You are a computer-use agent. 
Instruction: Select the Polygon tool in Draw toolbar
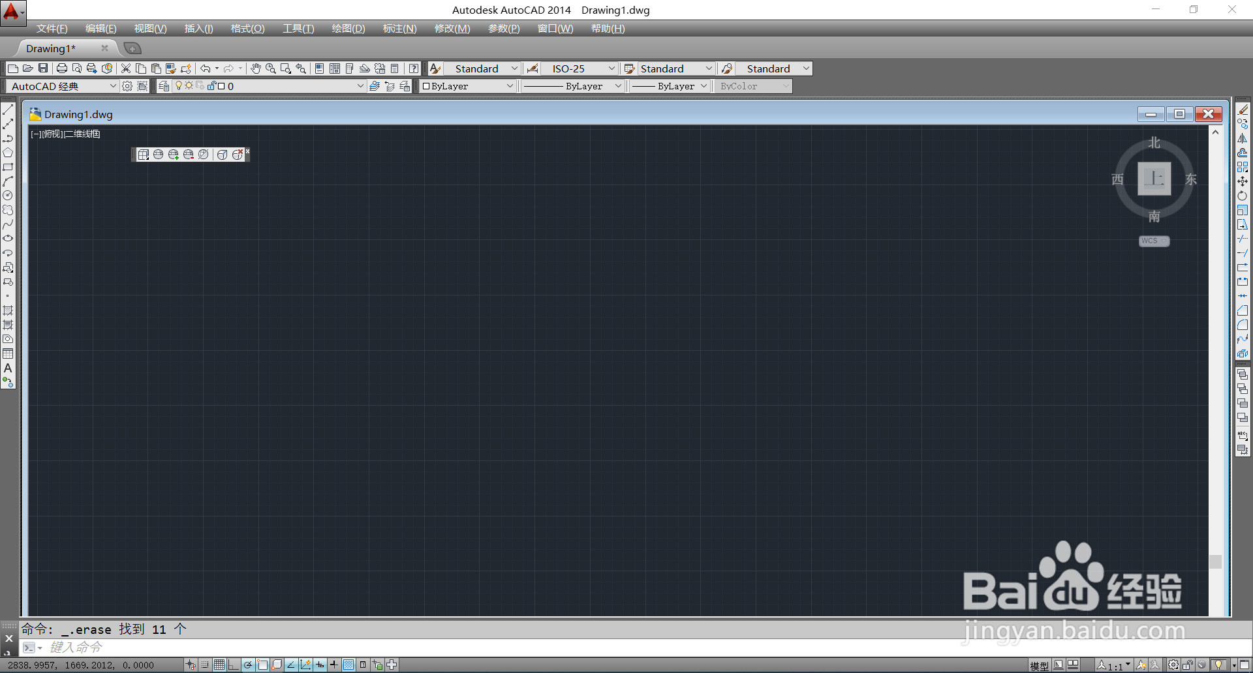pyautogui.click(x=8, y=153)
